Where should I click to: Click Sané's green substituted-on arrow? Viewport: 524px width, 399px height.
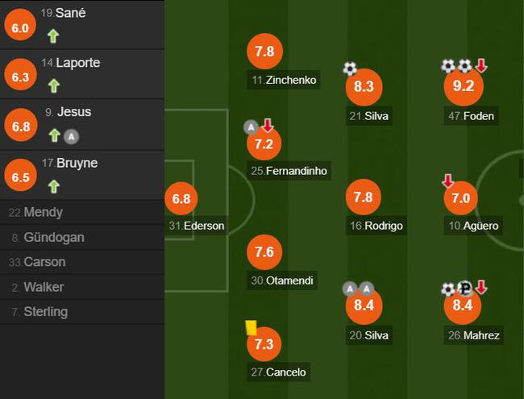[x=53, y=35]
